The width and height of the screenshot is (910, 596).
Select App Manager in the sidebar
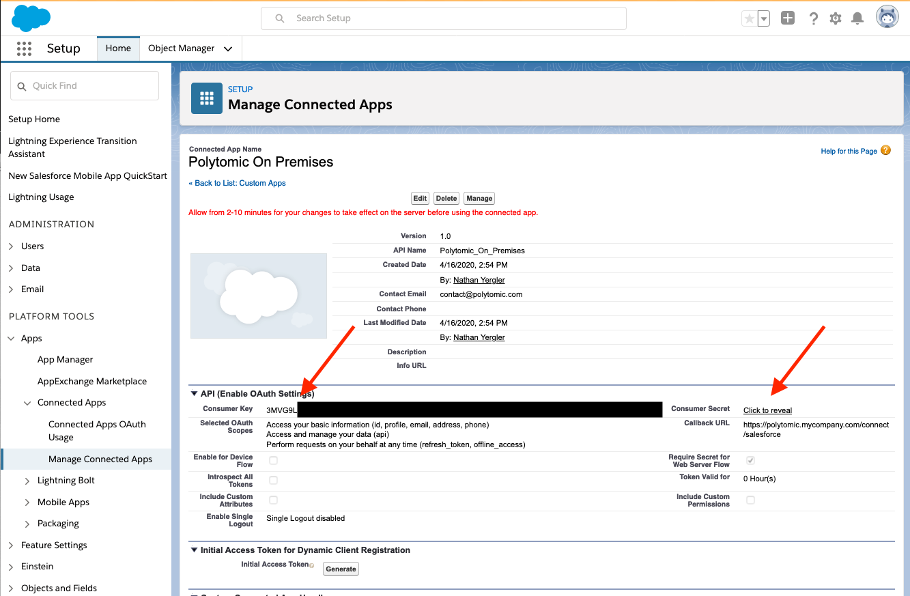[x=65, y=360]
